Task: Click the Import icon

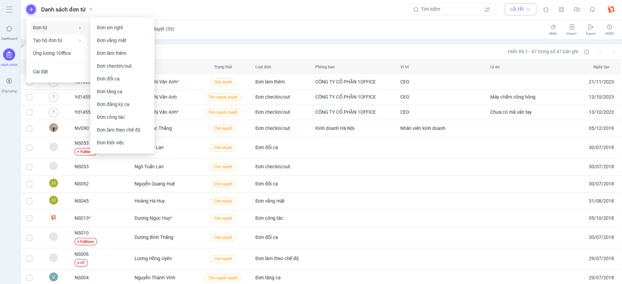Action: pyautogui.click(x=571, y=30)
